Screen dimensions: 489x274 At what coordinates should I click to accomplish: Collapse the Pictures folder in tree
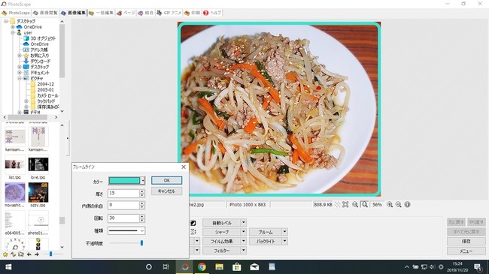click(20, 79)
